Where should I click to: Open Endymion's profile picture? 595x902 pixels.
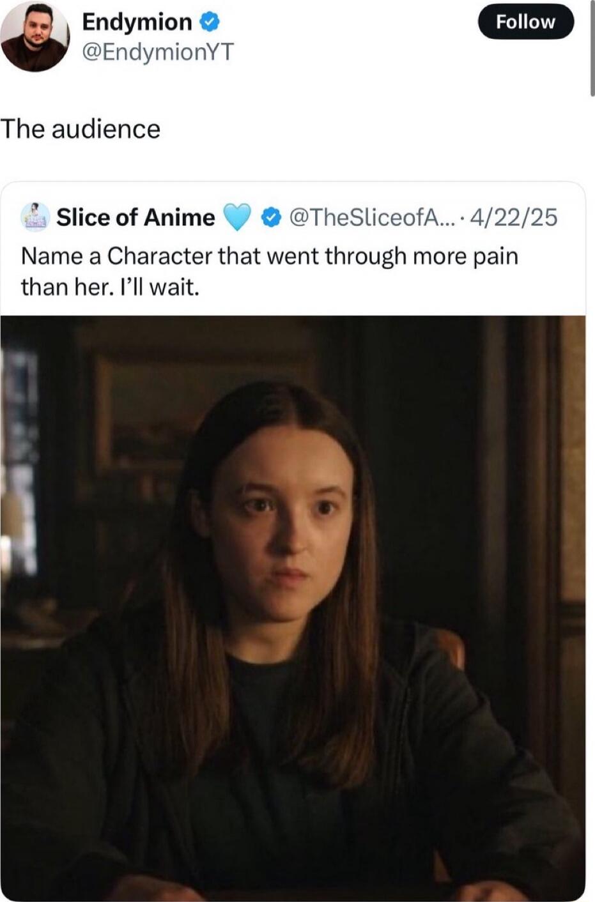coord(35,37)
